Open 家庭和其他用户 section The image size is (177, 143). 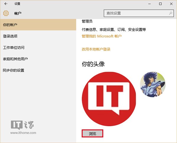pyautogui.click(x=38, y=59)
